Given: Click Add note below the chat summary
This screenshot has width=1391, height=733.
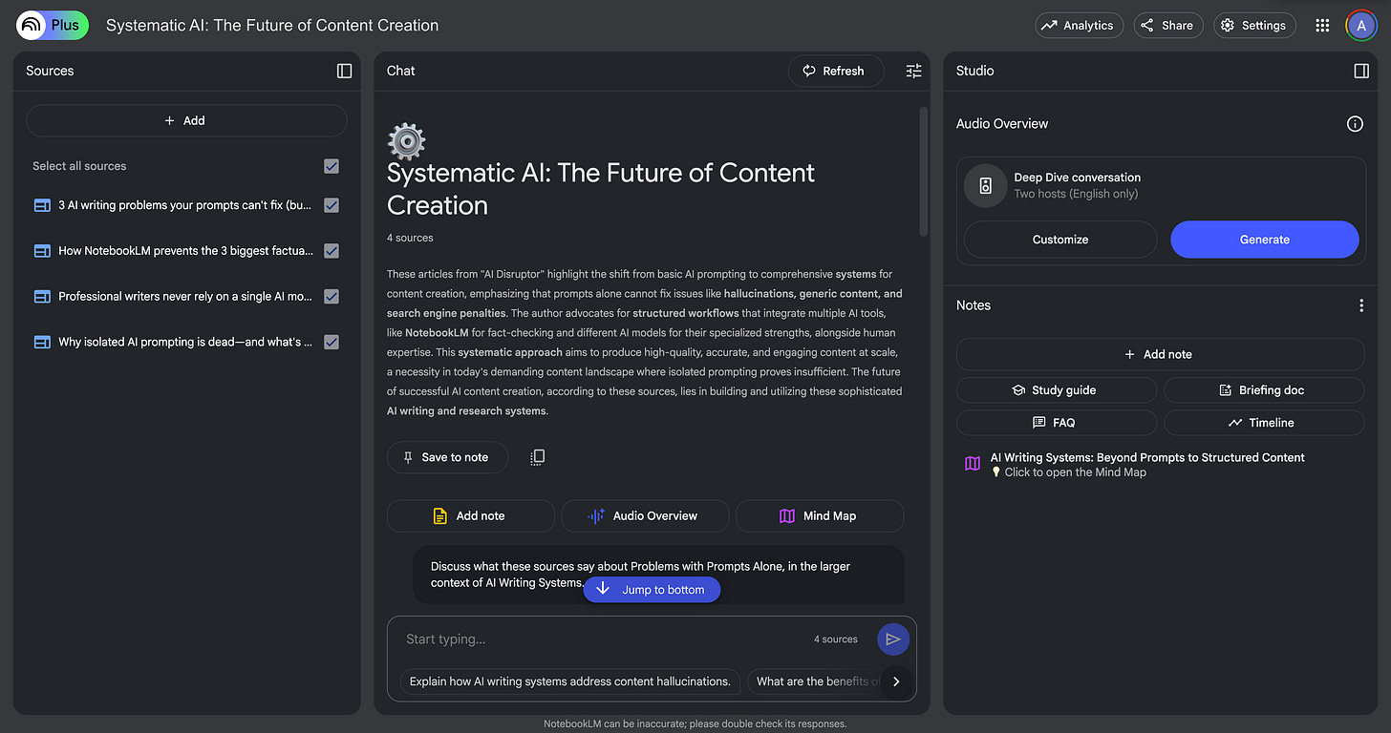Looking at the screenshot, I should [x=470, y=515].
